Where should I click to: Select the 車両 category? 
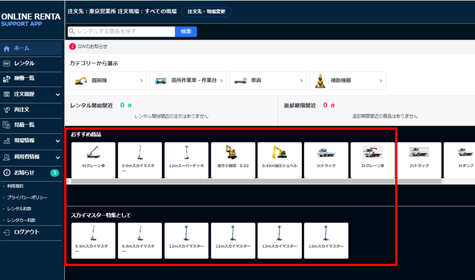[x=267, y=81]
